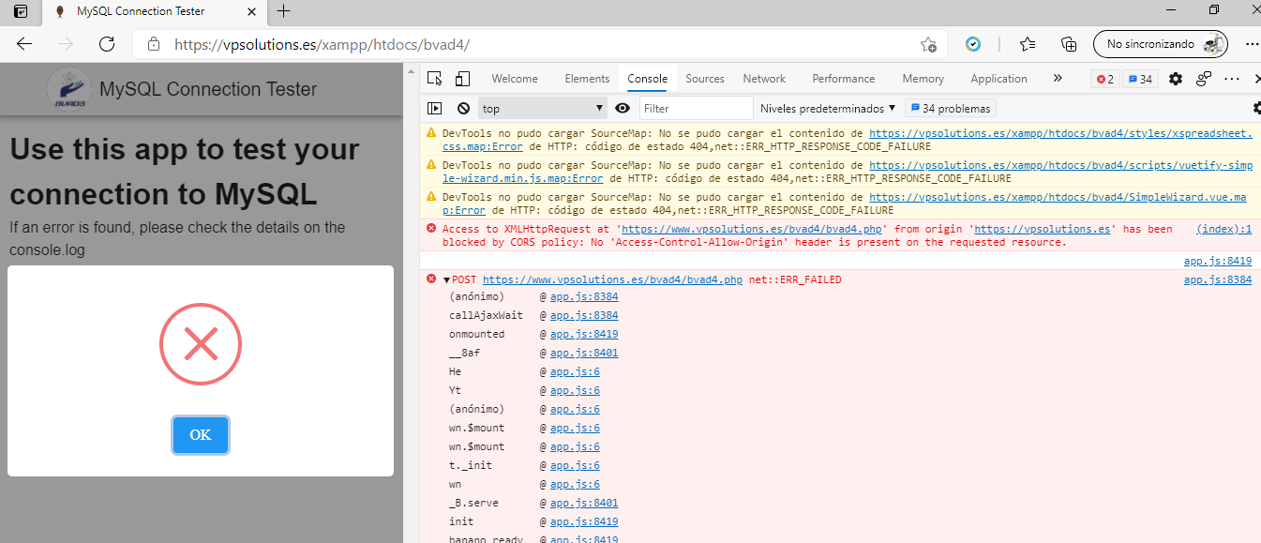Click the blue 34 issues counter badge
This screenshot has height=543, width=1261.
[x=1139, y=79]
